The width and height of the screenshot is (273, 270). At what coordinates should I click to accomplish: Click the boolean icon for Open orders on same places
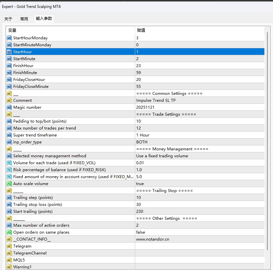click(9, 232)
